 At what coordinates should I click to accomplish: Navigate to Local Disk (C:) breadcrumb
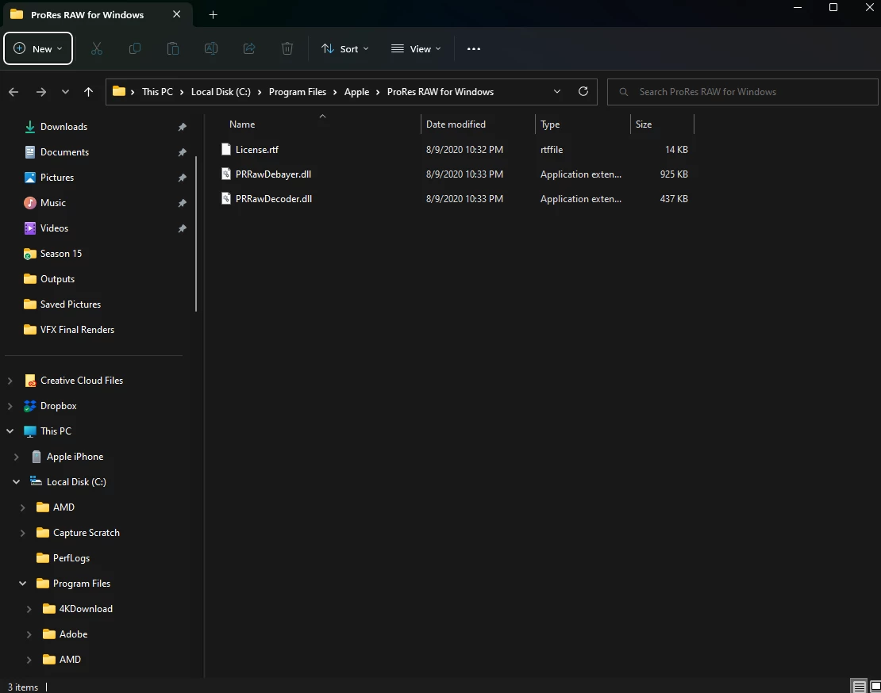click(221, 91)
